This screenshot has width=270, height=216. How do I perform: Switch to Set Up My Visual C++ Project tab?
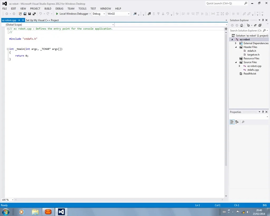pyautogui.click(x=42, y=20)
